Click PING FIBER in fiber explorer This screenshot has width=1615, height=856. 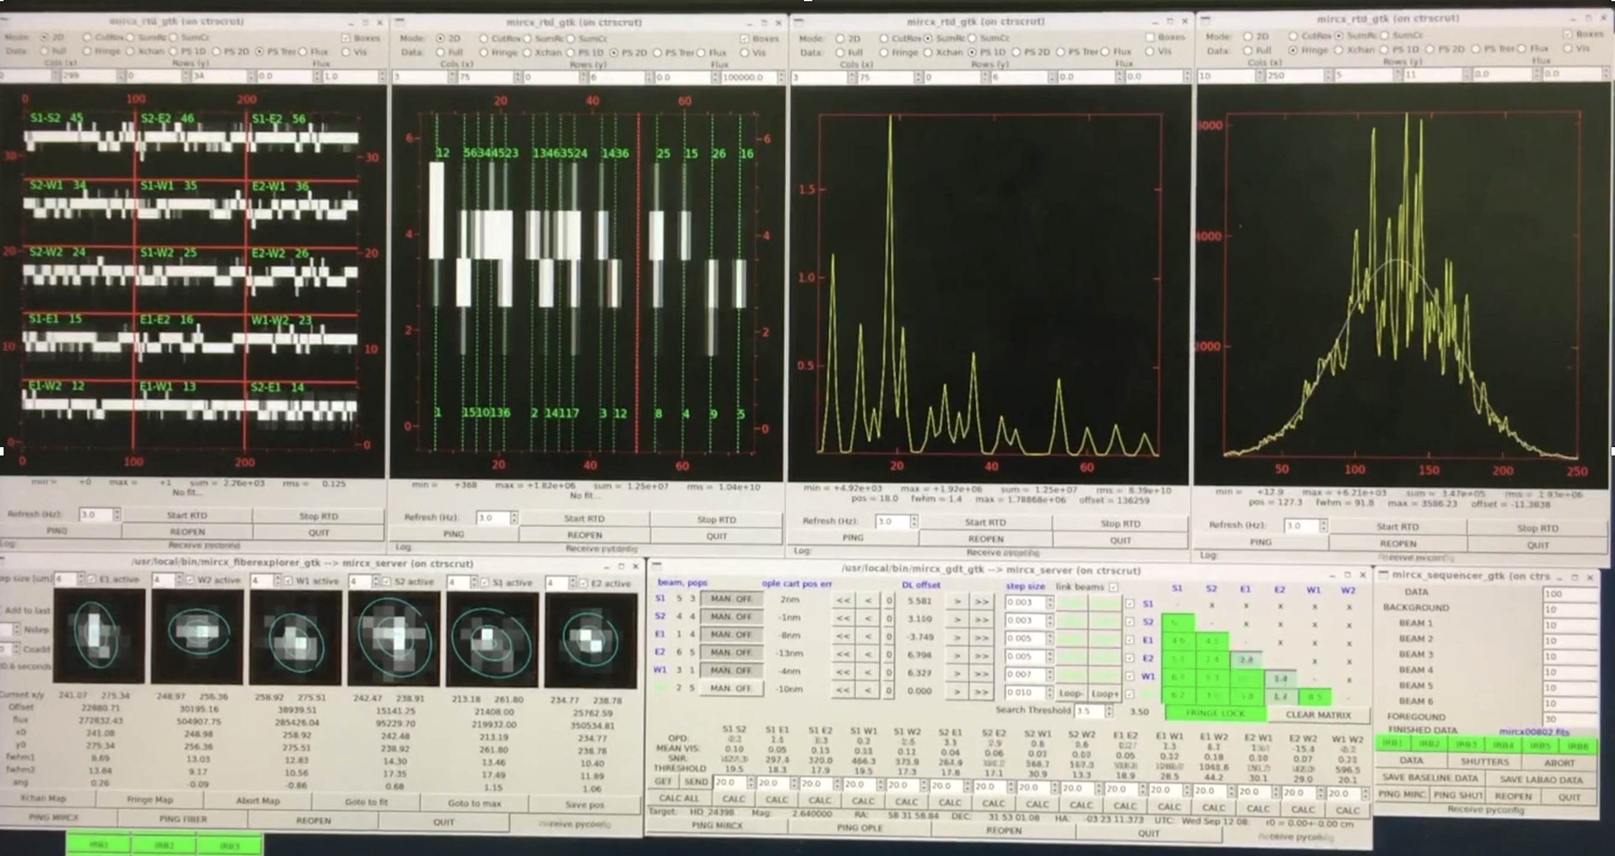(x=182, y=818)
